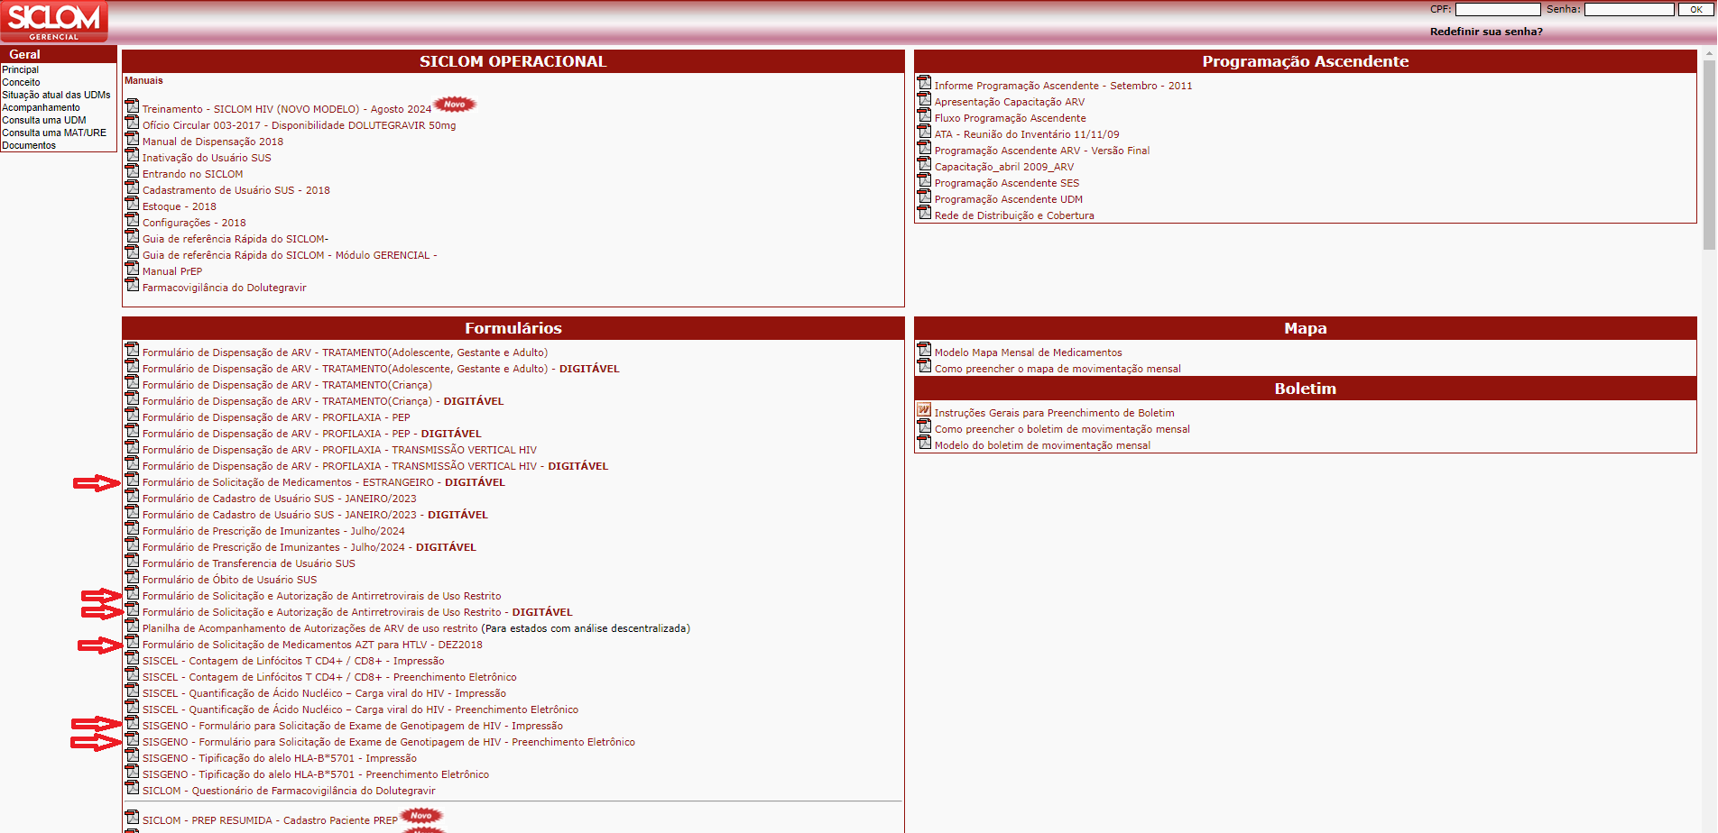This screenshot has width=1718, height=833.
Task: Open Situação atual das UDMs menu item
Action: [56, 95]
